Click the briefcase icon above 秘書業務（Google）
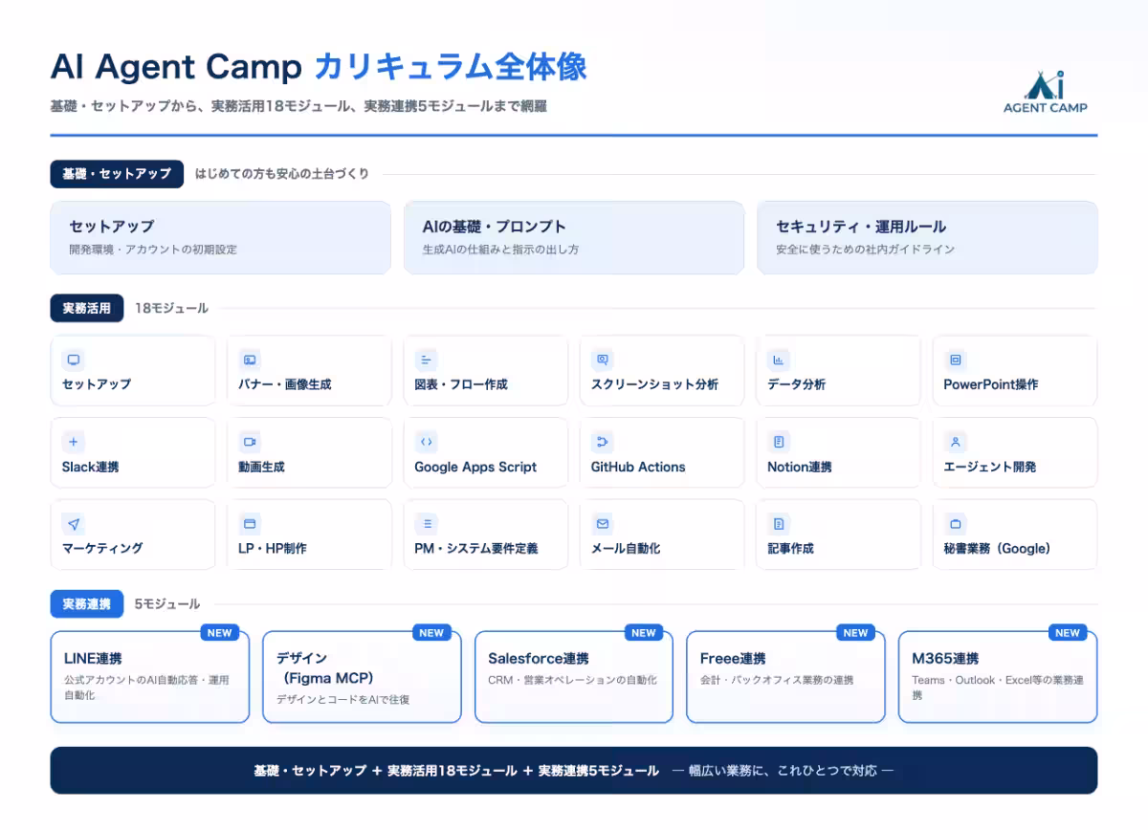The height and width of the screenshot is (830, 1148). click(955, 524)
